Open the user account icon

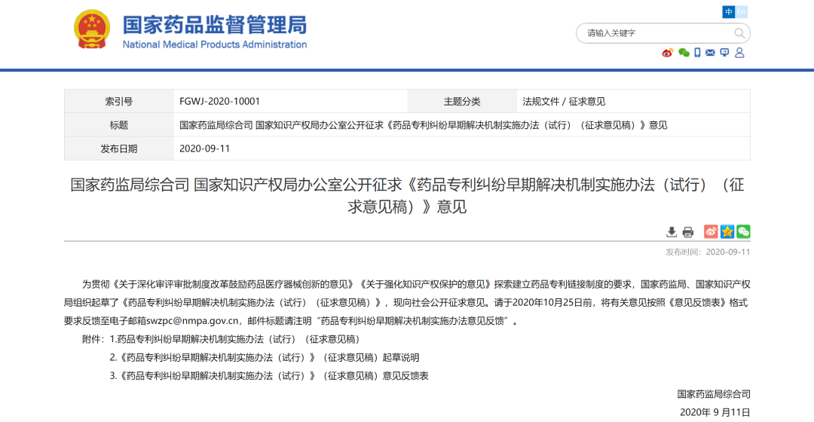(740, 53)
